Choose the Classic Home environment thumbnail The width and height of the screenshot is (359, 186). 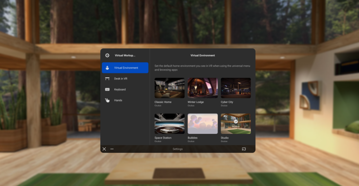coord(169,88)
